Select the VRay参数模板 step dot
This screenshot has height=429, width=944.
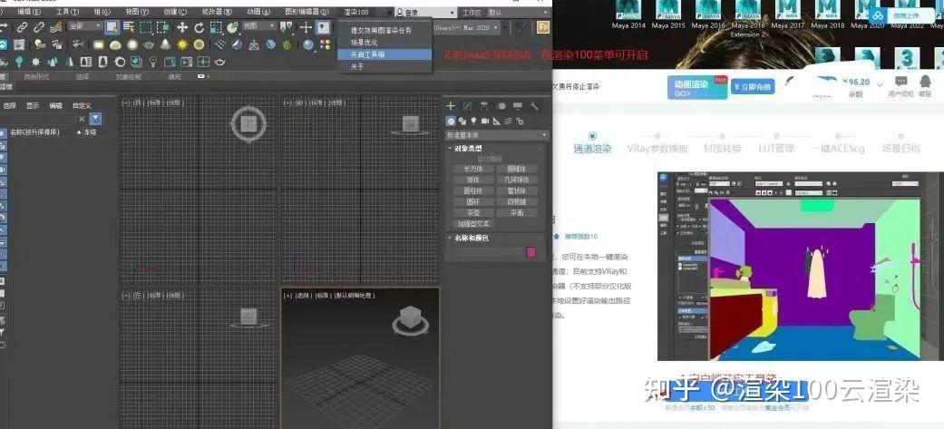pos(657,136)
